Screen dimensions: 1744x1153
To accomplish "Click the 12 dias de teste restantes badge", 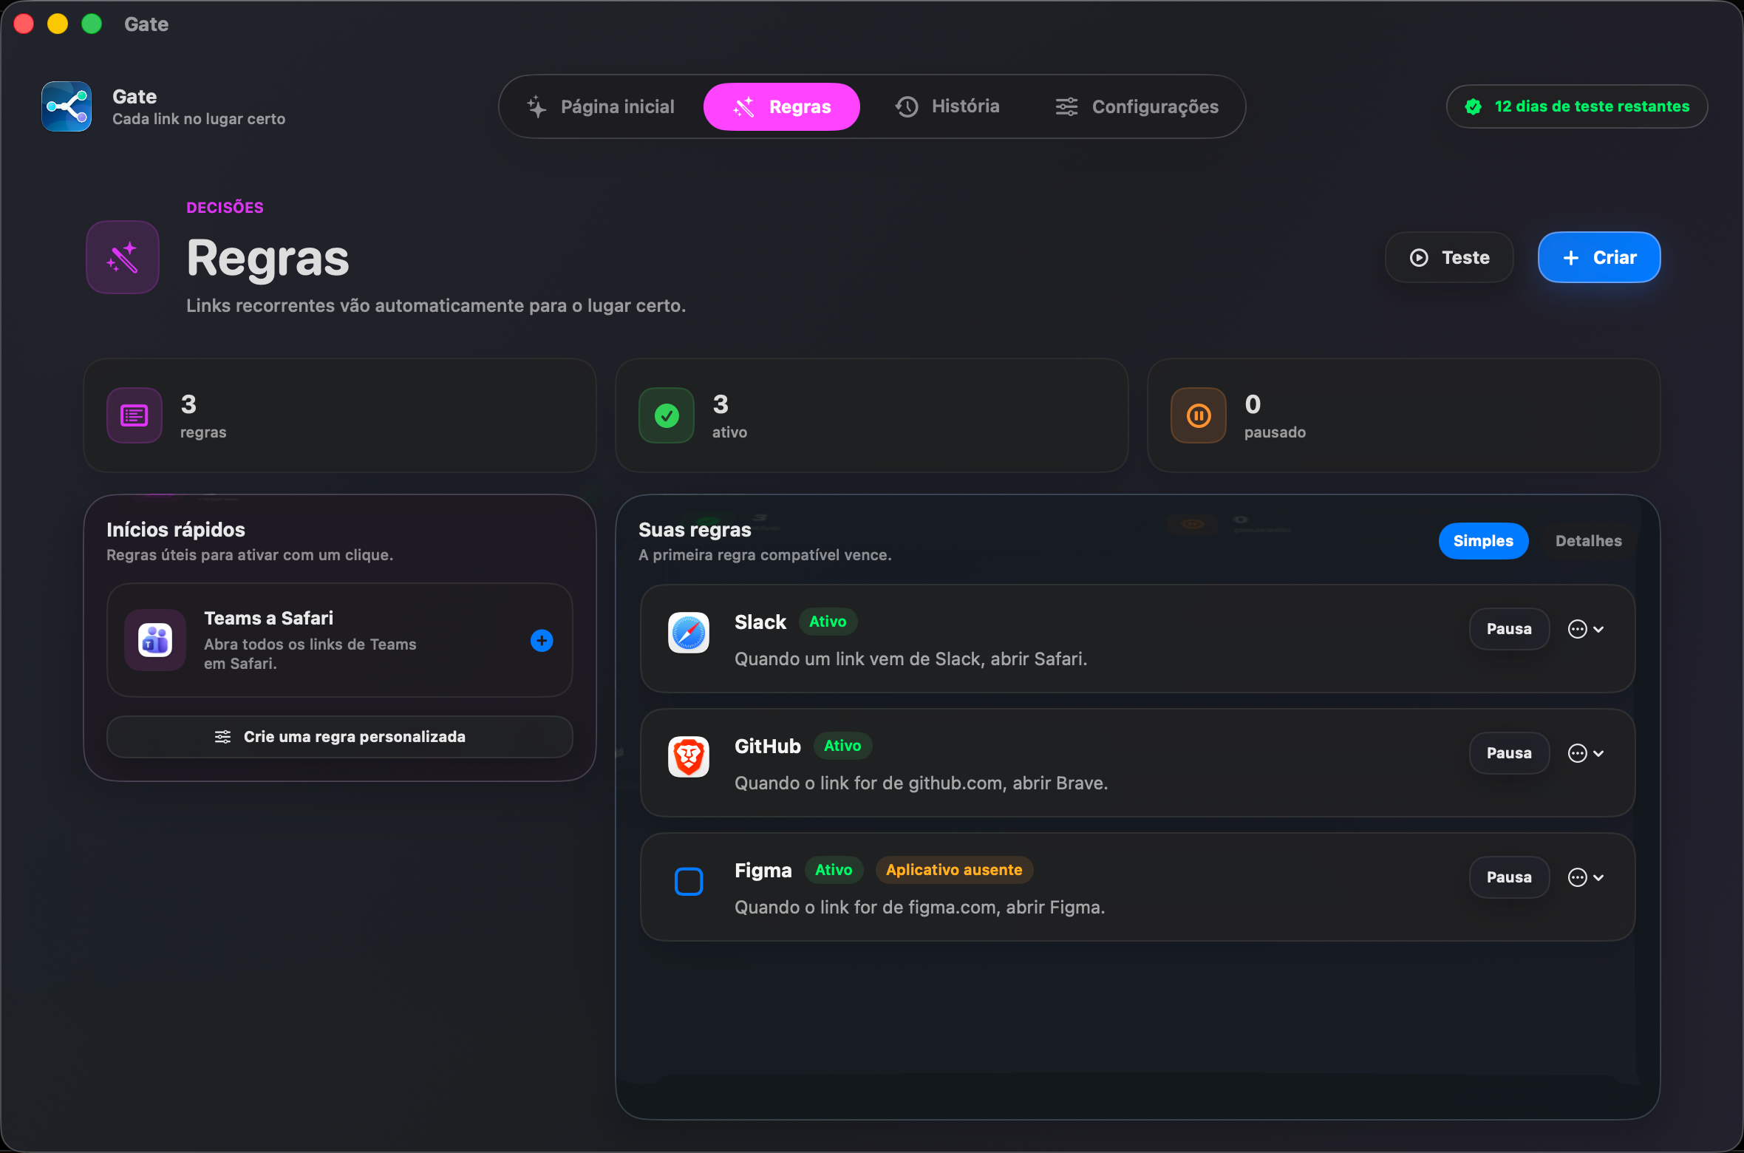I will pos(1577,106).
